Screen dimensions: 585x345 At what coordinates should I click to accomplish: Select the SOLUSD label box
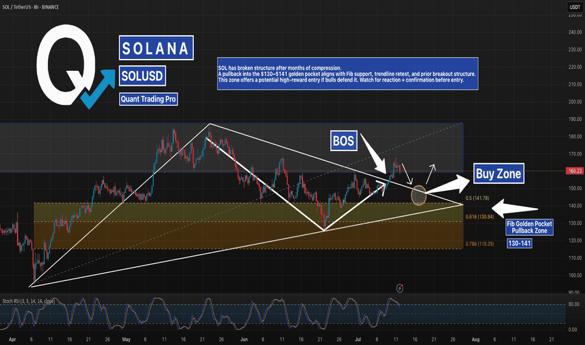click(142, 76)
